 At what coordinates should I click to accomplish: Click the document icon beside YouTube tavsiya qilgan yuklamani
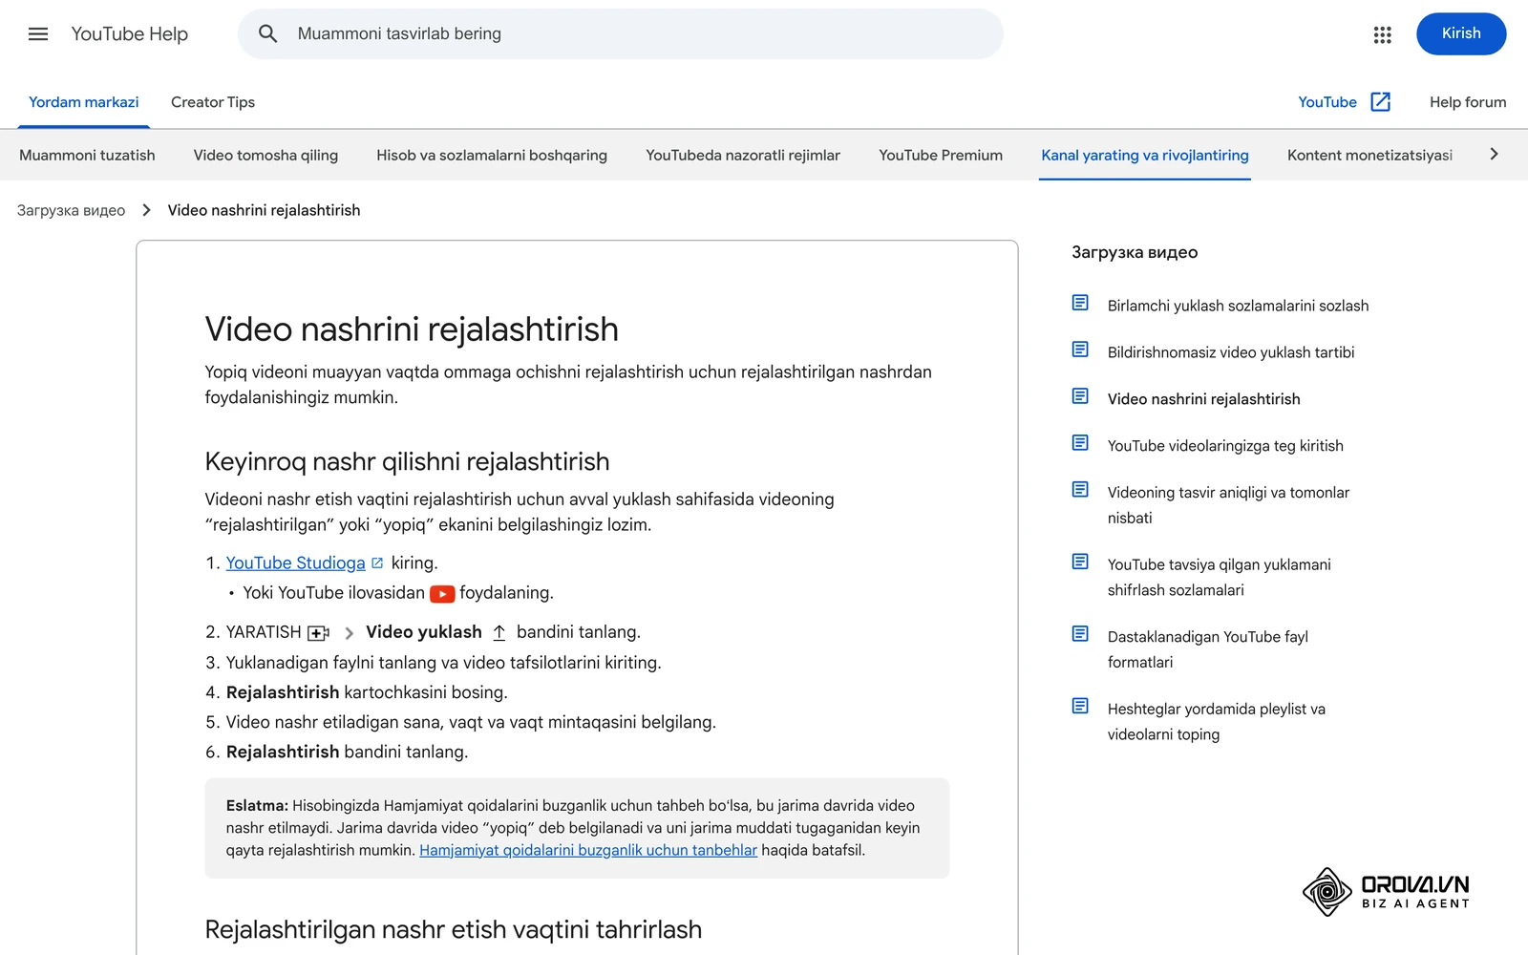[1080, 562]
